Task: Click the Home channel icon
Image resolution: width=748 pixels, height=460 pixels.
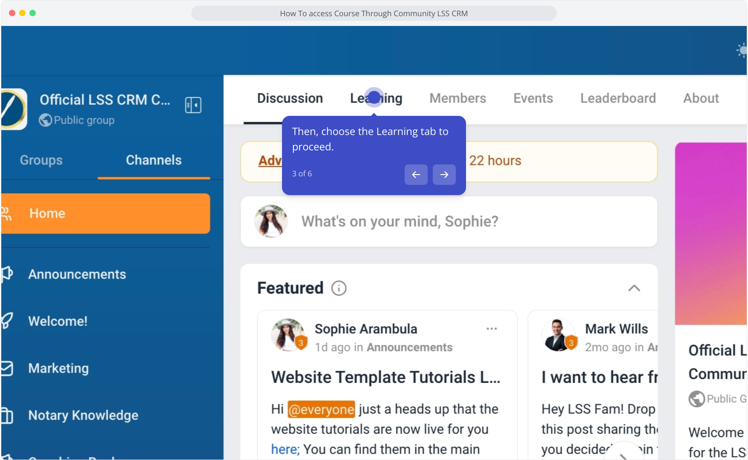Action: [x=6, y=213]
